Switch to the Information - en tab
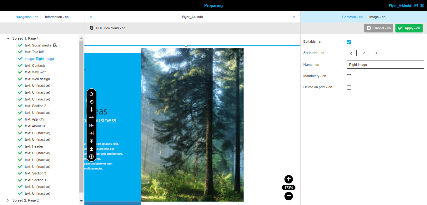The width and height of the screenshot is (427, 205). pyautogui.click(x=57, y=17)
